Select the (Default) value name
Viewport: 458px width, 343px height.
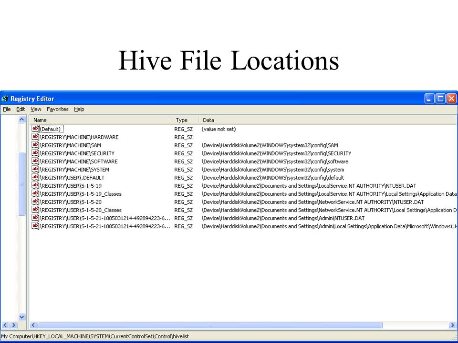[x=50, y=129]
